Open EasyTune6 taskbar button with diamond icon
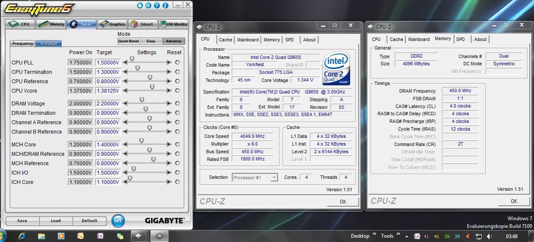This screenshot has height=242, width=534. click(138, 236)
